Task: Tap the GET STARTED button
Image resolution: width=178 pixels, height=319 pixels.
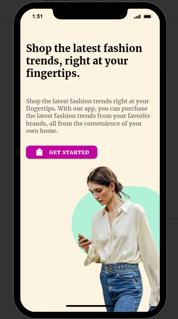Action: tap(62, 152)
